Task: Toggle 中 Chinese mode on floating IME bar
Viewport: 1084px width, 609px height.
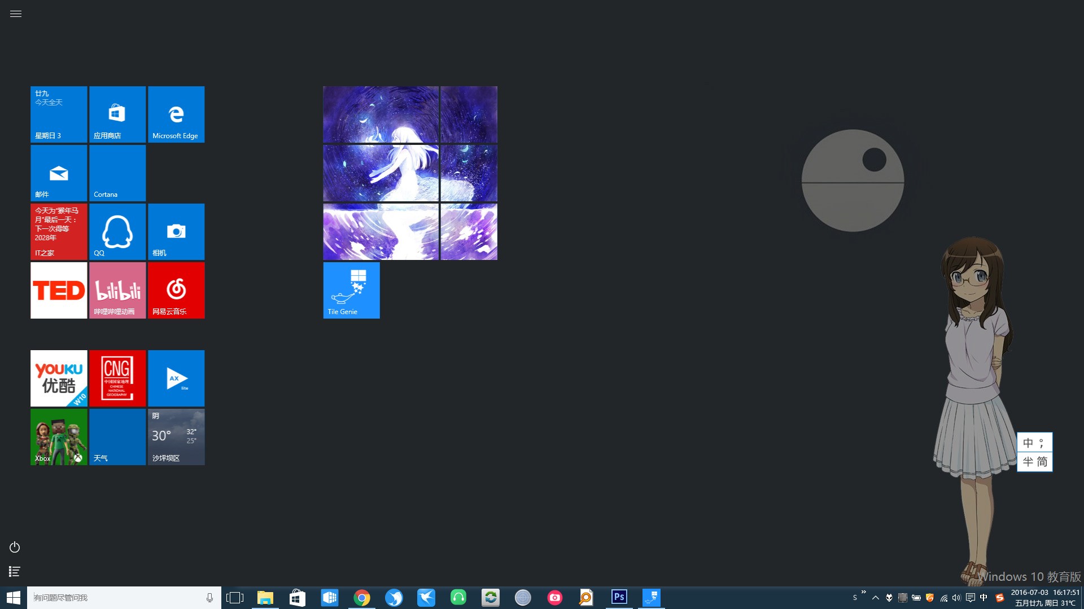Action: point(1028,443)
